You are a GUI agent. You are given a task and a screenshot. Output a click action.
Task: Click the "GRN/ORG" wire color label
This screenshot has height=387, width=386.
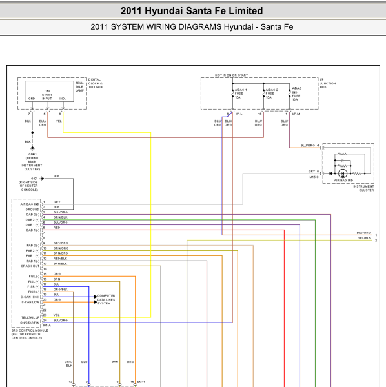pos(61,248)
